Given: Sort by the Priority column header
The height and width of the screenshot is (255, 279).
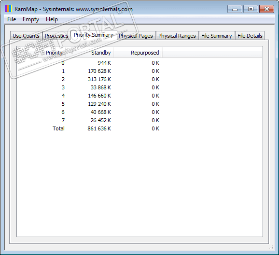Looking at the screenshot, I should (x=42, y=53).
